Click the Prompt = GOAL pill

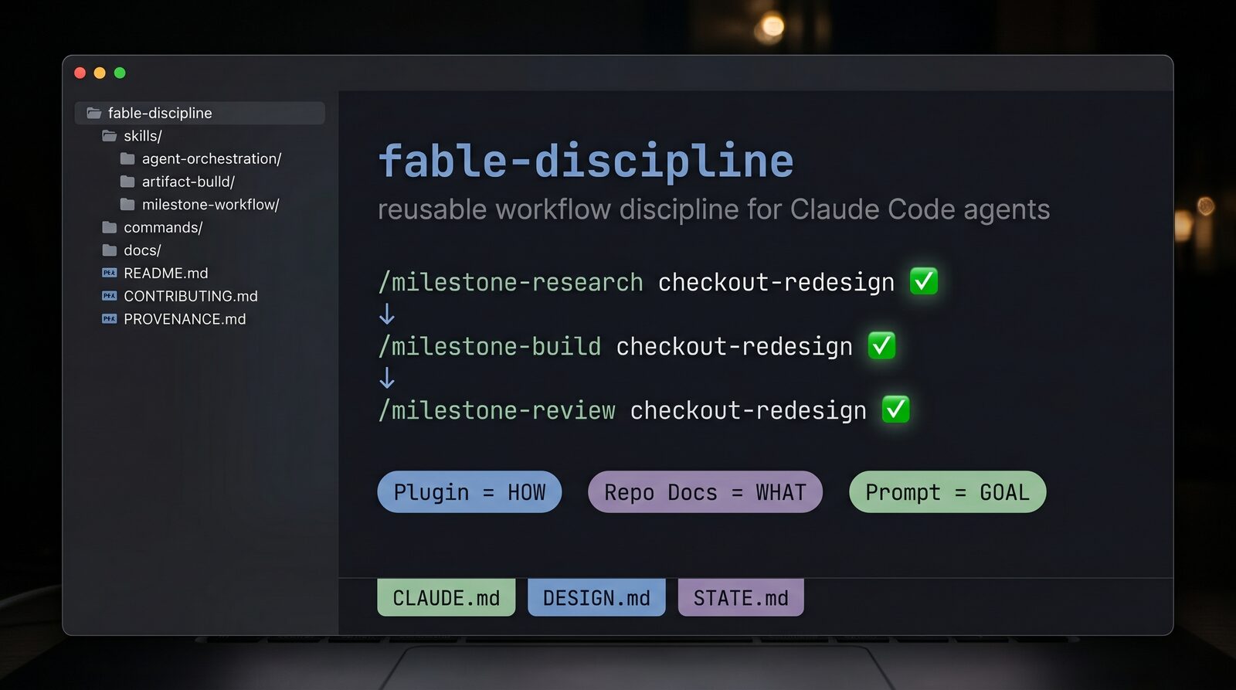[x=948, y=492]
